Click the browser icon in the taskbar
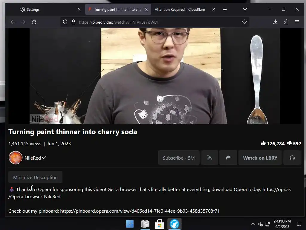 [x=174, y=224]
